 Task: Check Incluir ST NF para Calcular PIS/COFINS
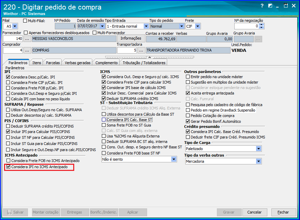(x=8, y=137)
